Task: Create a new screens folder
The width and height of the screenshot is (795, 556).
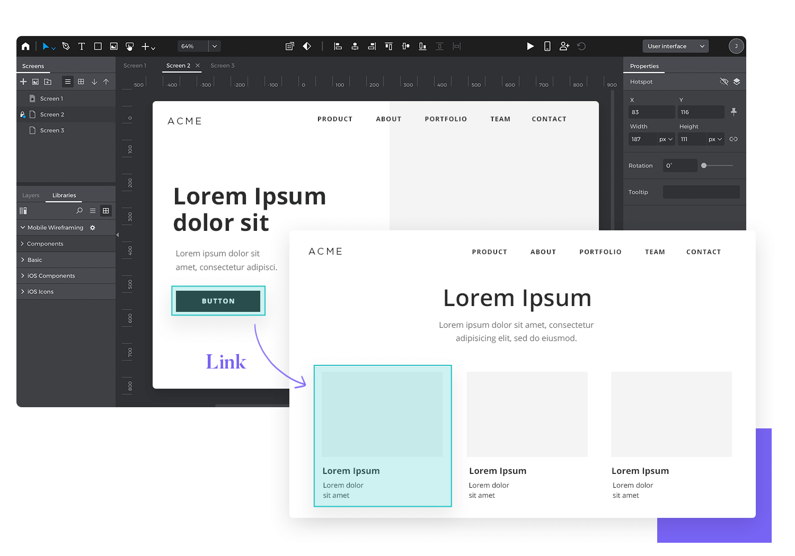Action: [x=48, y=82]
